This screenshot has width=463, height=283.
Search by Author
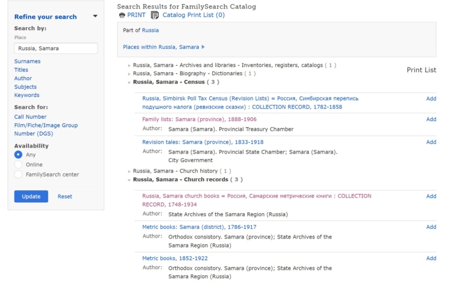tap(23, 78)
